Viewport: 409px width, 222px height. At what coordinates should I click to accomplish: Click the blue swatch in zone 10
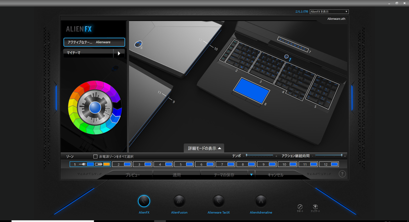click(x=293, y=164)
